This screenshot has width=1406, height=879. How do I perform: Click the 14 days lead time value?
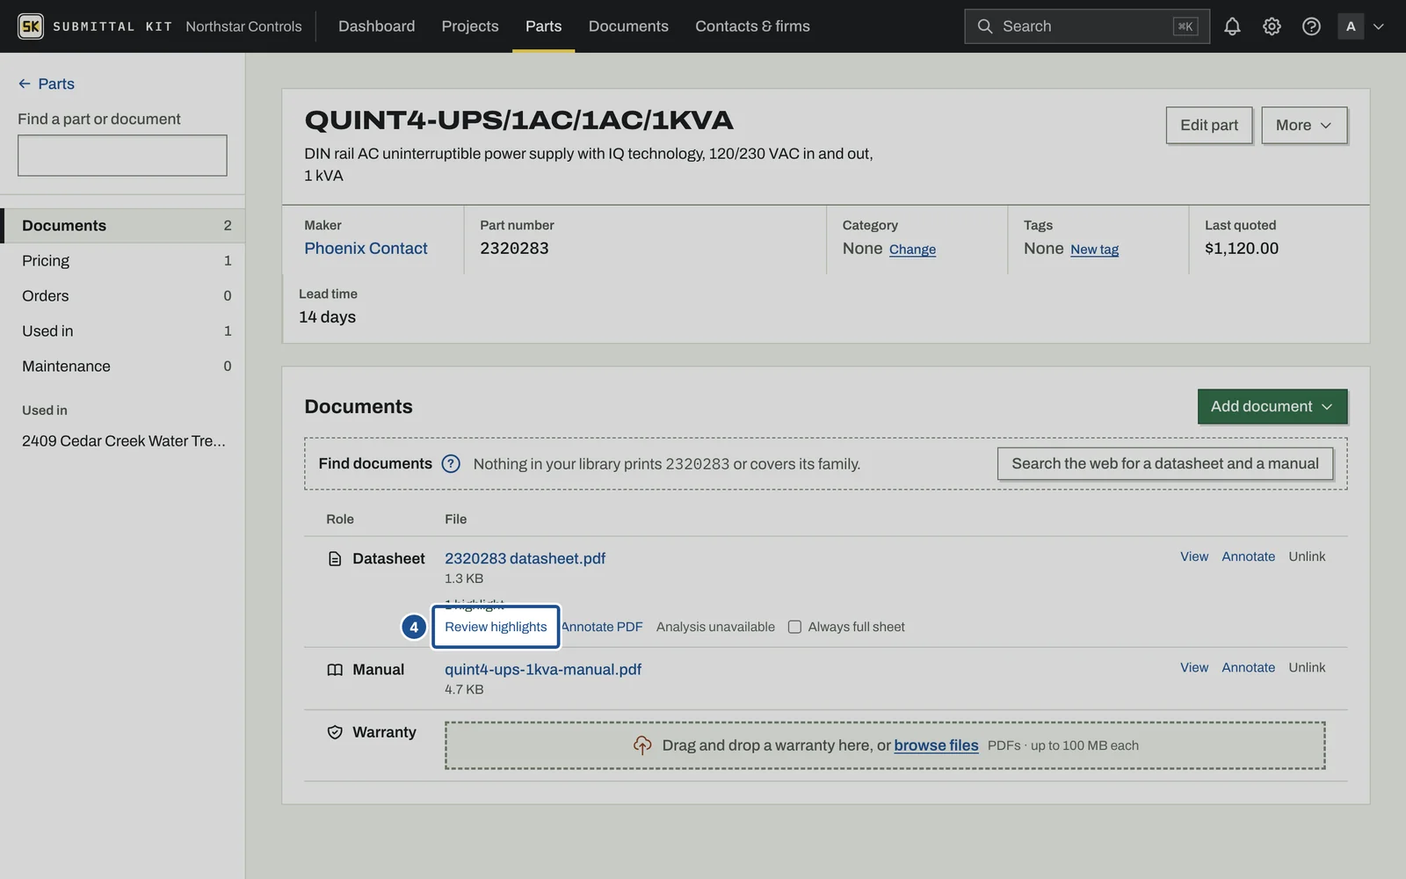coord(327,316)
